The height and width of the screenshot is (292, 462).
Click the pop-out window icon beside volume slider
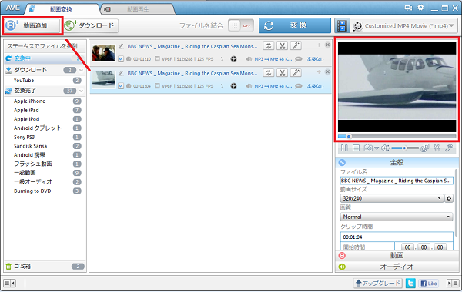tap(424, 148)
